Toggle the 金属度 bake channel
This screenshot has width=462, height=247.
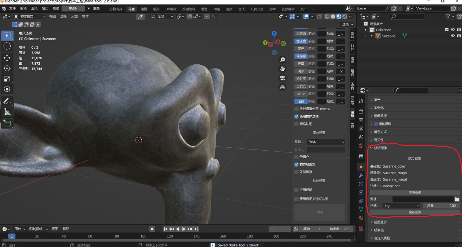pyautogui.click(x=301, y=41)
